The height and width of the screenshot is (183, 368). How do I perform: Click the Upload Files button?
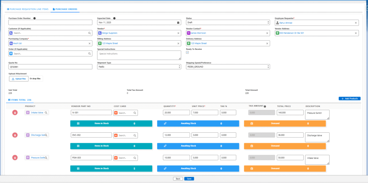19,79
